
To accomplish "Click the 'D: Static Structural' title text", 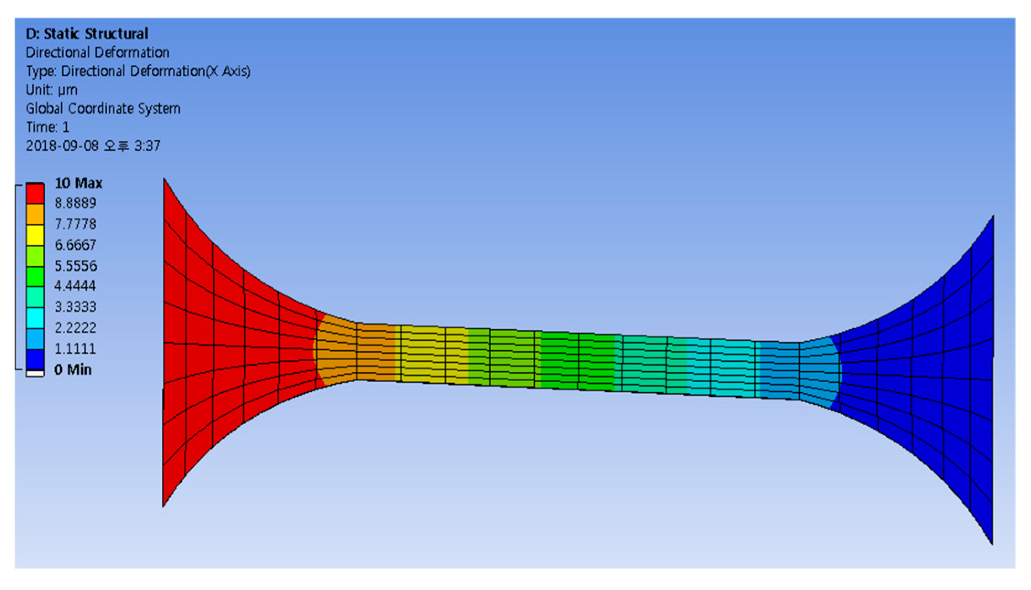I will [x=87, y=34].
